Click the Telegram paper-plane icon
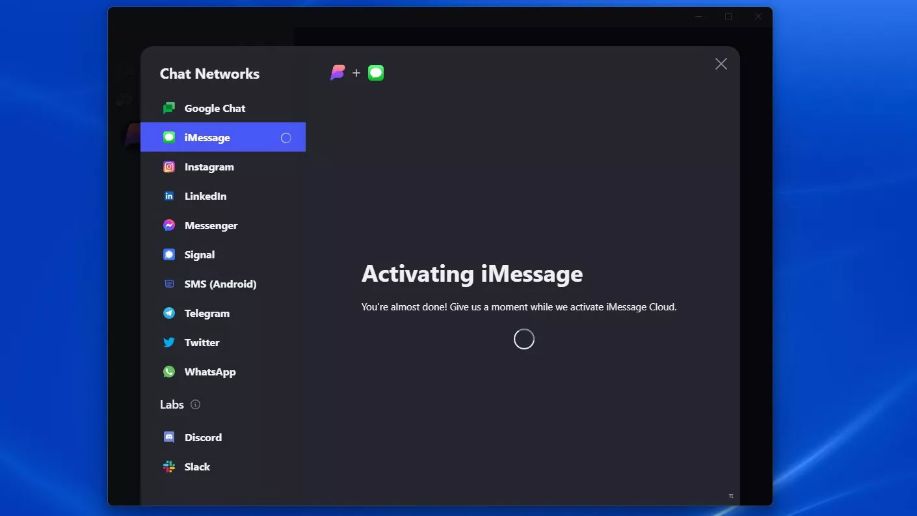The image size is (917, 516). 169,314
